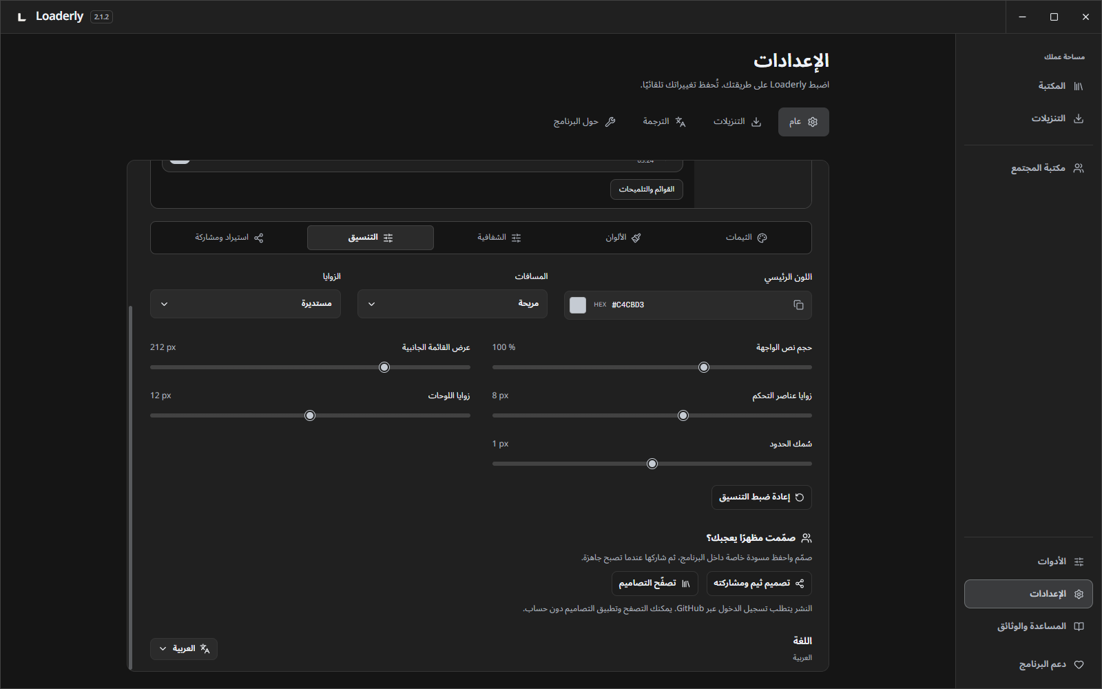1102x689 pixels.
Task: Switch to the الترجمة translation tab
Action: point(664,122)
